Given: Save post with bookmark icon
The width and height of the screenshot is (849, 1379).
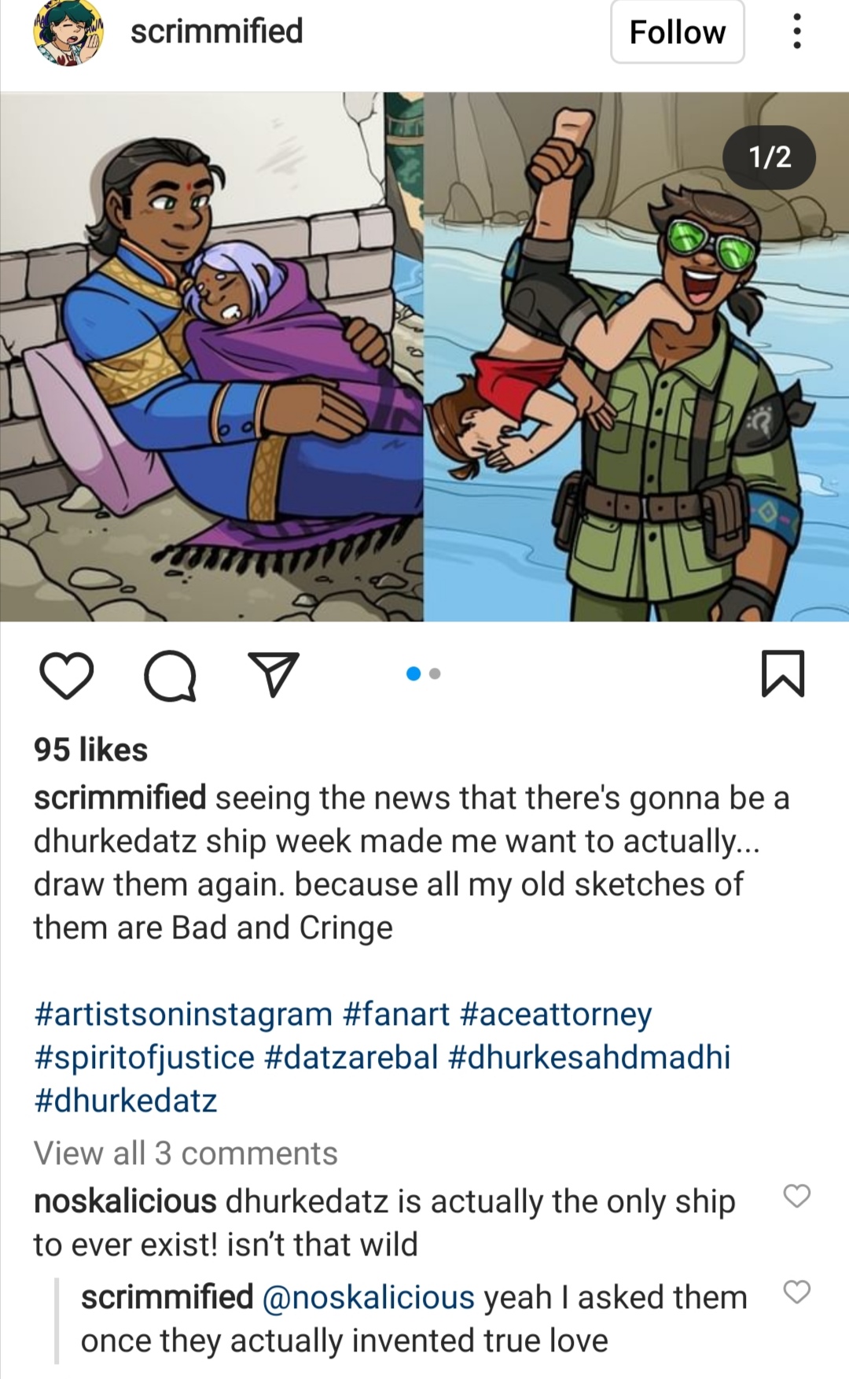Looking at the screenshot, I should point(783,673).
